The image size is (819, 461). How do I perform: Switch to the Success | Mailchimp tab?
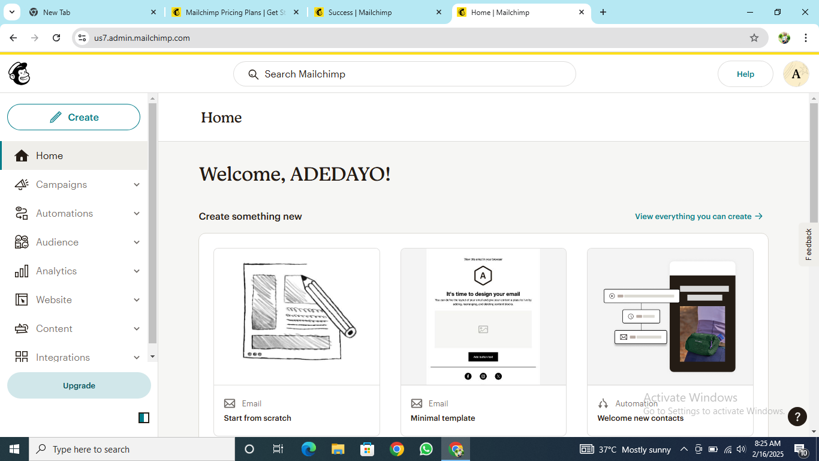(x=378, y=12)
